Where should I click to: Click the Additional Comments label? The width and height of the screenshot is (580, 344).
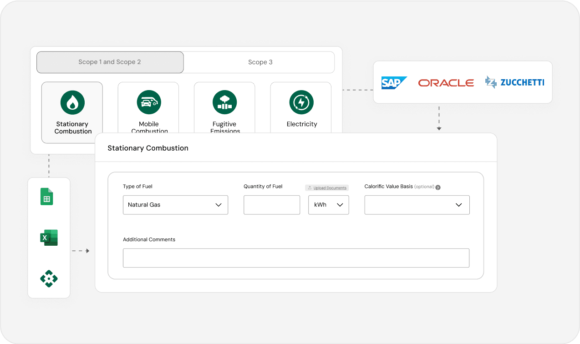click(x=149, y=239)
